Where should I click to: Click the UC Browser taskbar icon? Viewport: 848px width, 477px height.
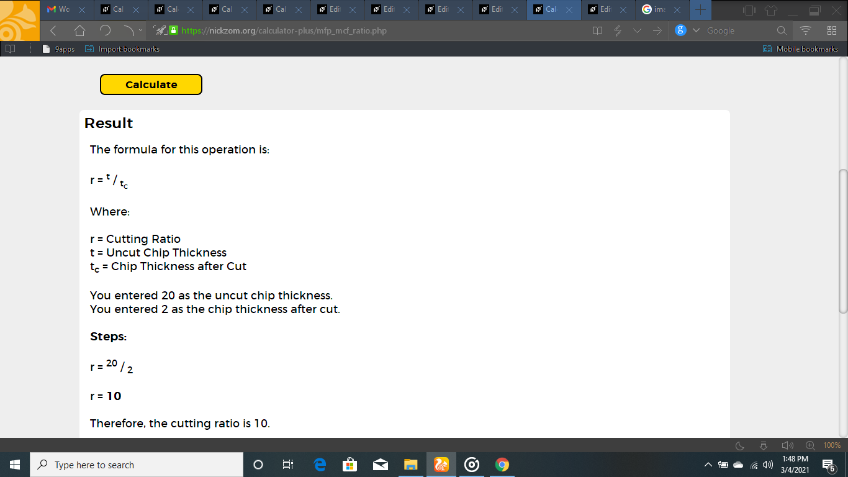[441, 465]
